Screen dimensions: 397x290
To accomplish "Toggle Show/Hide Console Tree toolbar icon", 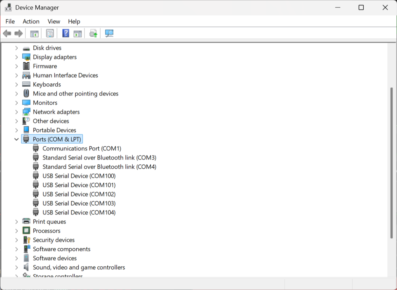I will pos(34,34).
